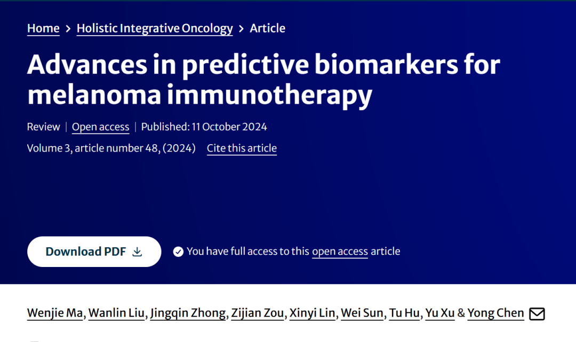View author Tu Hu
Screen dimensions: 576x342
404,313
